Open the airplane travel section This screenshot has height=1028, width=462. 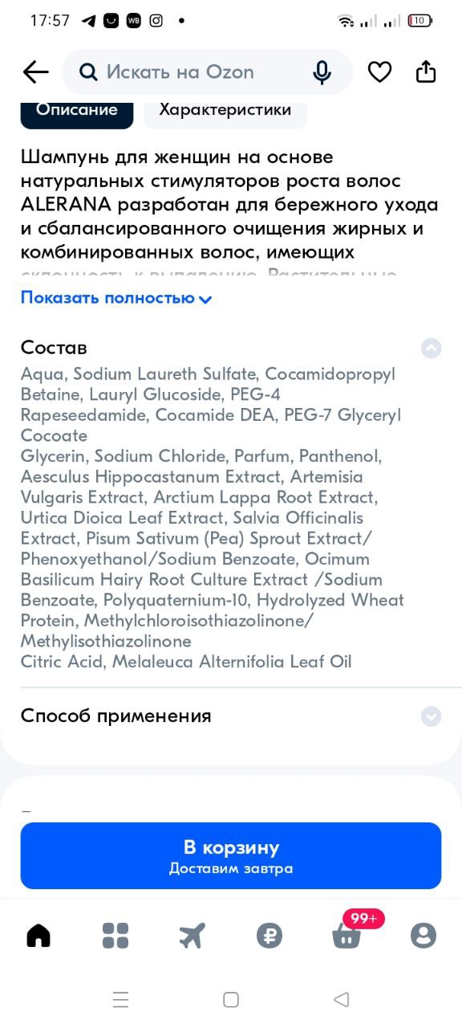point(192,935)
